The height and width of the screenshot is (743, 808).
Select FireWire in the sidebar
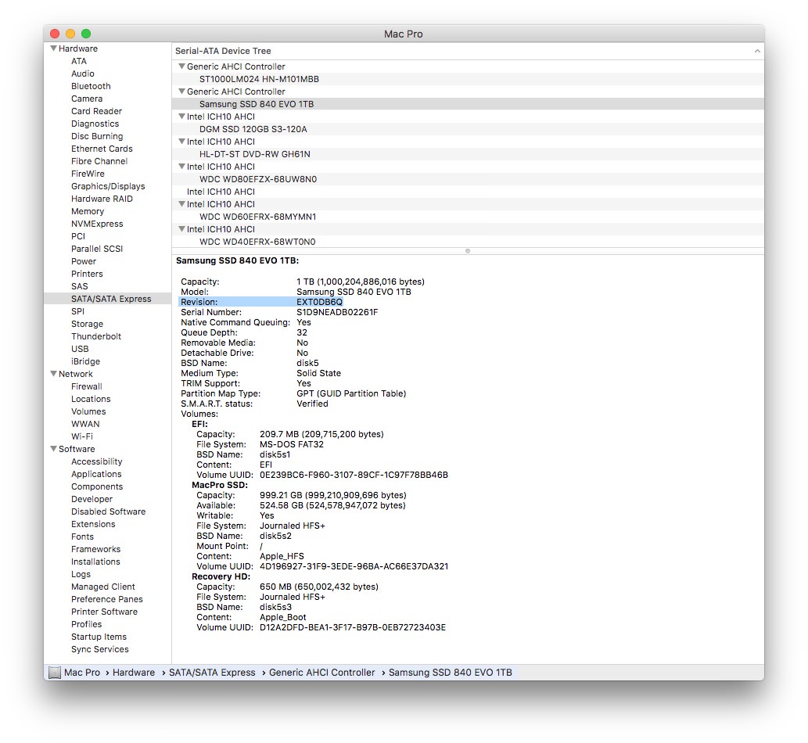pos(88,174)
